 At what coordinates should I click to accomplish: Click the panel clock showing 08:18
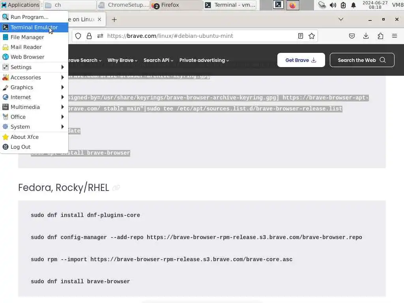point(375,5)
